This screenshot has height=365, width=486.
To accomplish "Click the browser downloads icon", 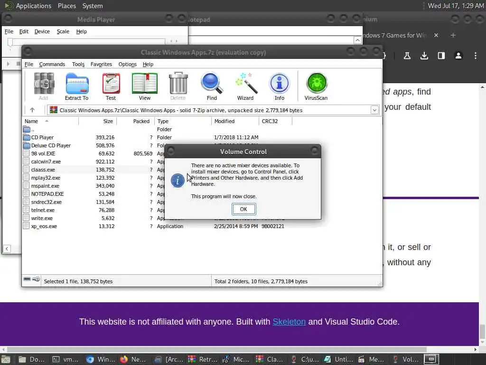I will click(x=424, y=56).
